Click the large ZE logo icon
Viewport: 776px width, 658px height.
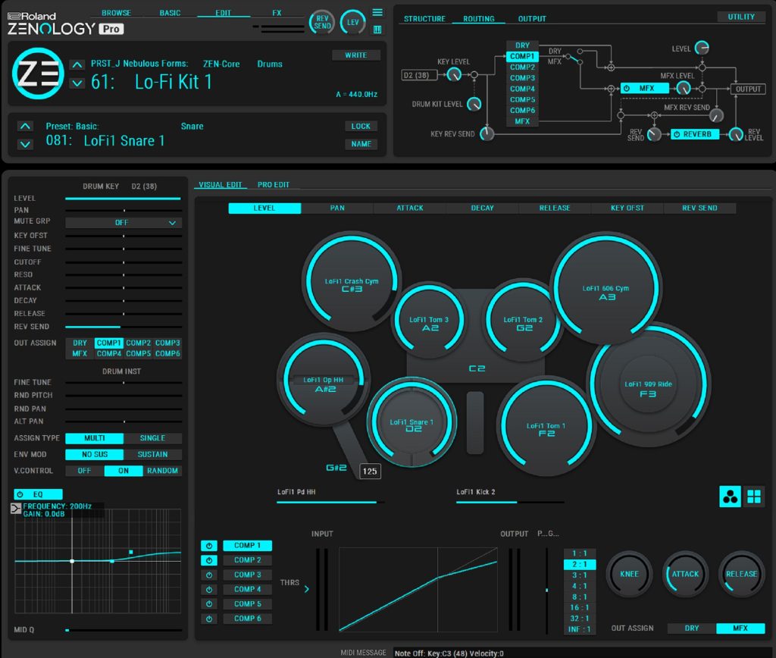coord(37,73)
